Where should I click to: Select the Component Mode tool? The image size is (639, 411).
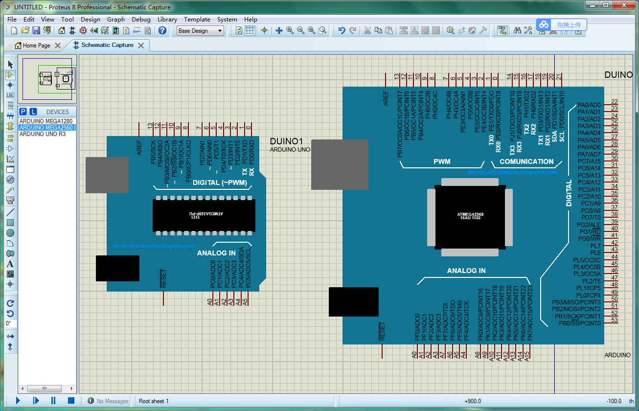point(10,75)
